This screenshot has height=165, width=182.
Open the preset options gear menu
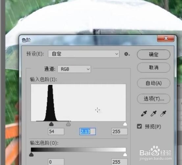pyautogui.click(x=127, y=54)
